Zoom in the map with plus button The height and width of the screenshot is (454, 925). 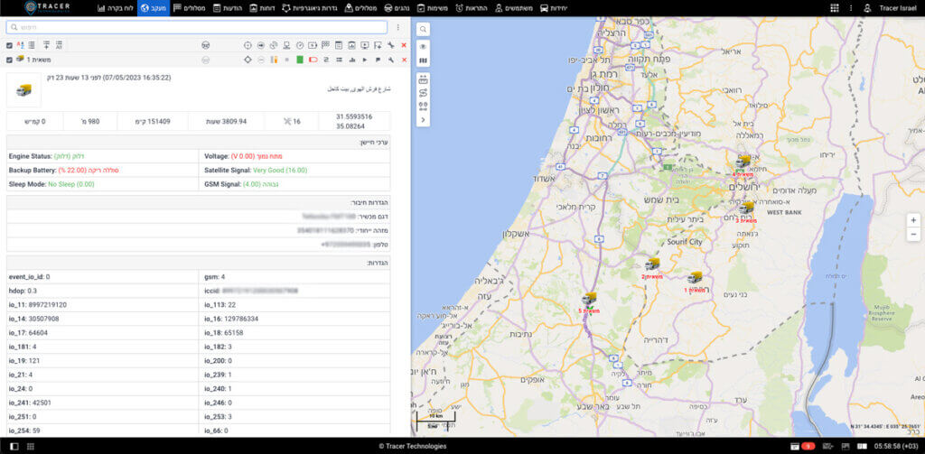913,220
